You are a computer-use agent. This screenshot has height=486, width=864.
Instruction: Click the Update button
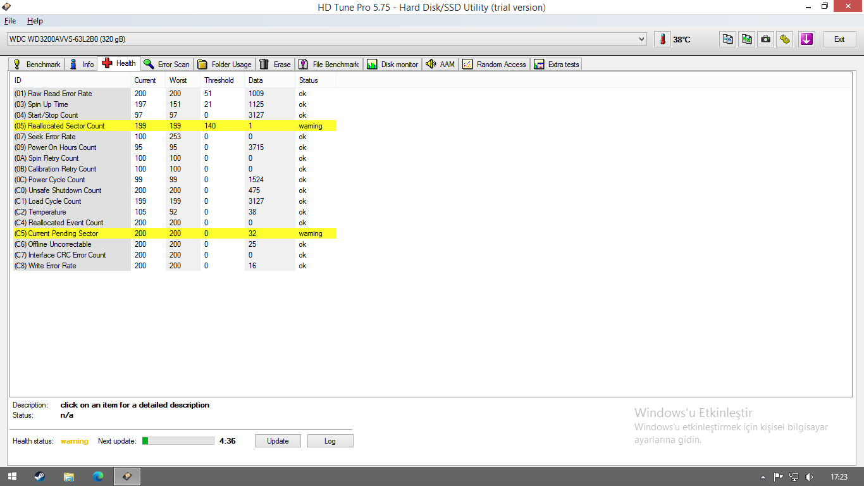278,441
